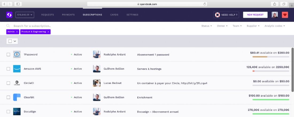Screen dimensions: 294x117
Task: Open the Amazon AWS subscription name
Action: [x=32, y=69]
